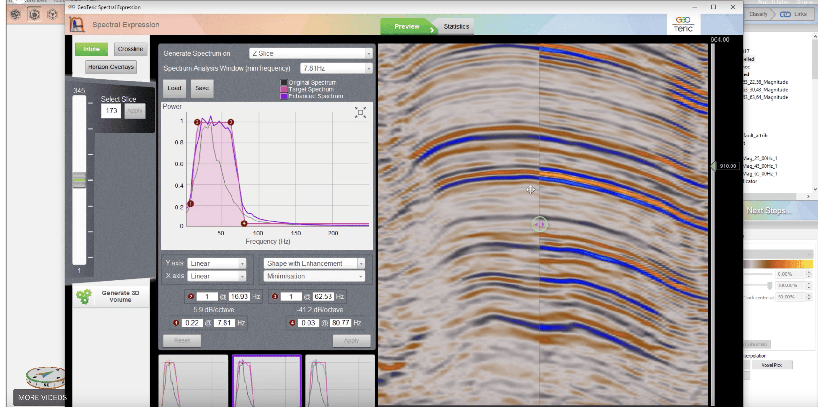Click the Voxel Pick button
The image size is (818, 407).
pos(773,365)
